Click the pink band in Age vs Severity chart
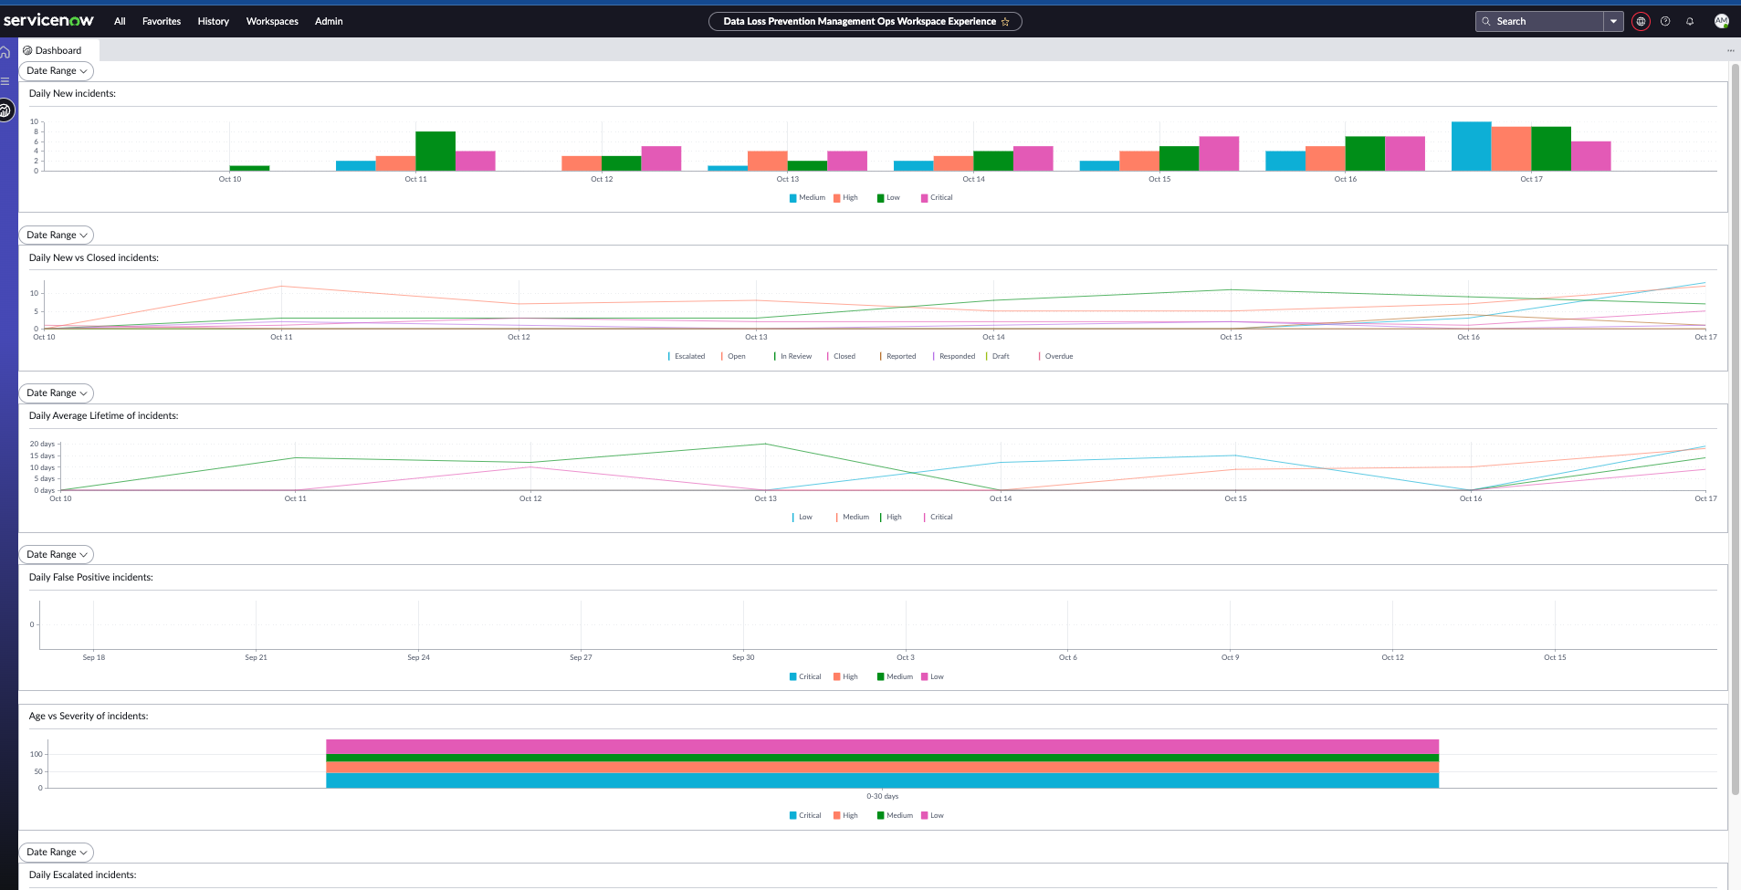Image resolution: width=1741 pixels, height=890 pixels. pos(882,747)
